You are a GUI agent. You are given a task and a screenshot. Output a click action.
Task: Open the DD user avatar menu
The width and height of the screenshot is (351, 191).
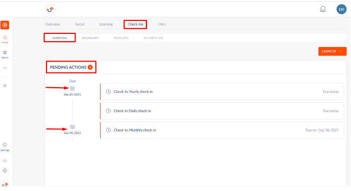[x=342, y=9]
